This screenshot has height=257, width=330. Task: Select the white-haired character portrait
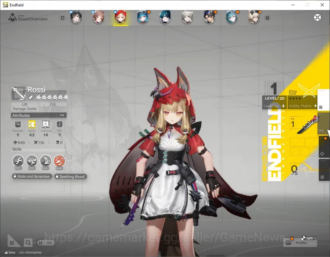pyautogui.click(x=187, y=17)
